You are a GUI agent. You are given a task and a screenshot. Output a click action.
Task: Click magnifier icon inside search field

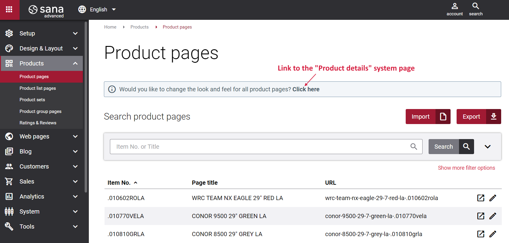pyautogui.click(x=414, y=147)
